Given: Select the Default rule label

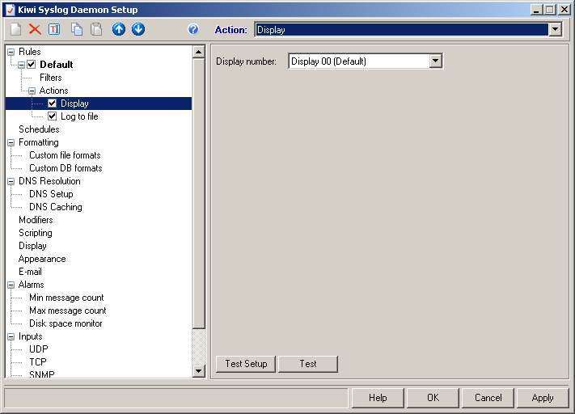Looking at the screenshot, I should [57, 65].
